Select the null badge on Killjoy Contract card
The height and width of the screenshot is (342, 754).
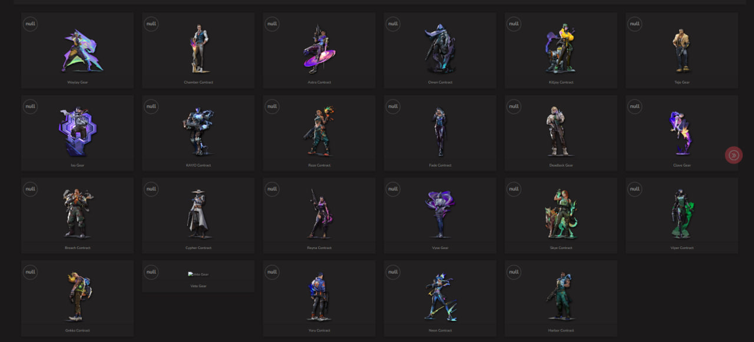click(514, 24)
